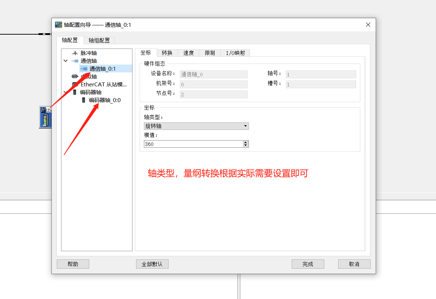The image size is (436, 299).
Task: Open the 轴类型 dropdown
Action: tap(196, 126)
